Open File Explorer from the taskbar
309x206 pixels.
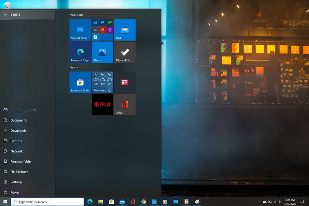pyautogui.click(x=101, y=201)
